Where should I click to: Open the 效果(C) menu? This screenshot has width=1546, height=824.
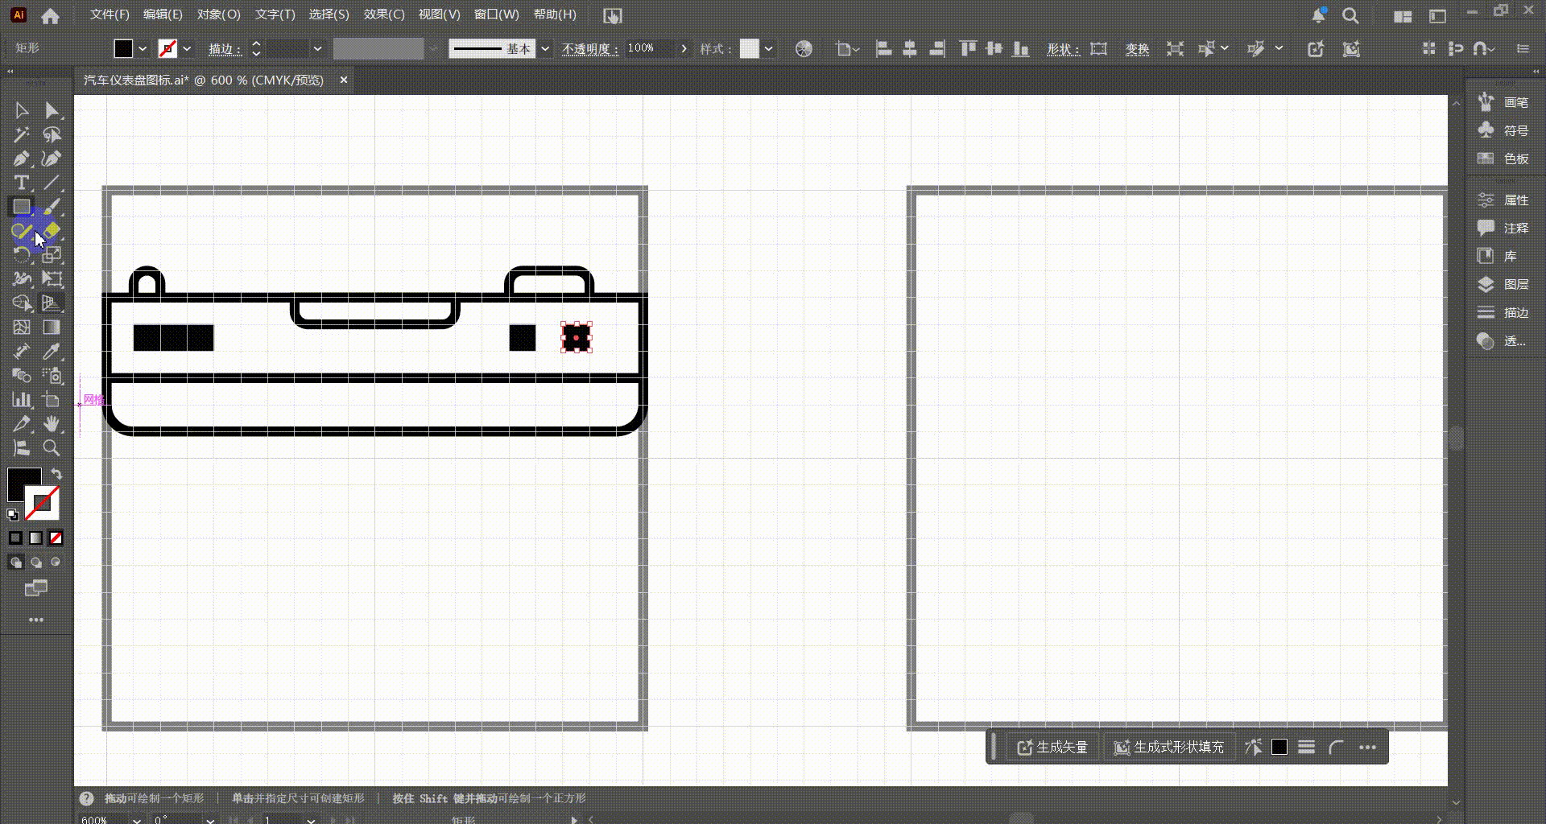point(384,14)
